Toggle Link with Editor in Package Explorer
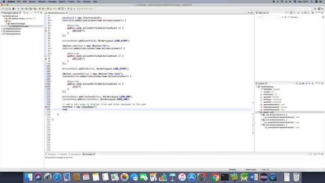 [x=27, y=13]
